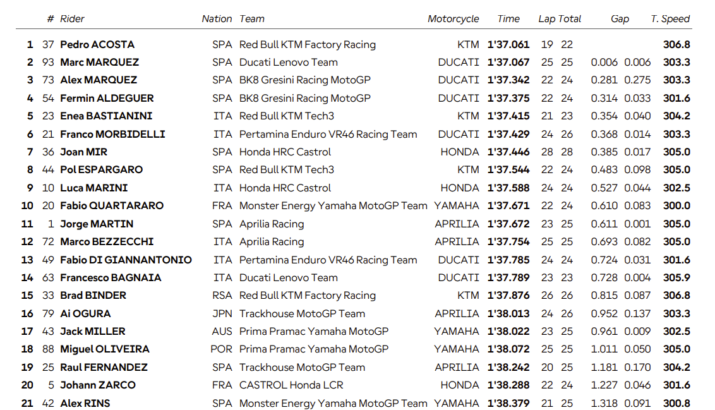This screenshot has width=715, height=410.
Task: Select rider name Fermin ALDEGUER
Action: tap(107, 98)
